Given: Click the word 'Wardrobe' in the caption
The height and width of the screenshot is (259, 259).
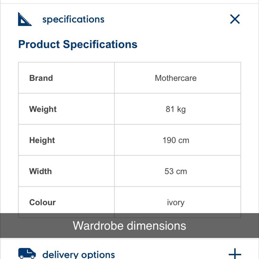Looking at the screenshot, I should pyautogui.click(x=98, y=226).
